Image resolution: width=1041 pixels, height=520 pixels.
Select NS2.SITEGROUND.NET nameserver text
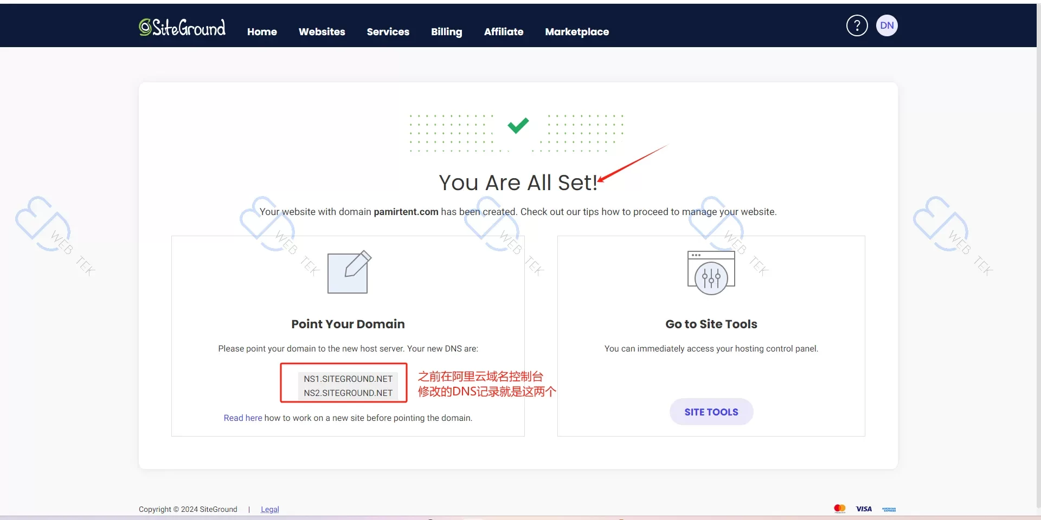[x=348, y=393]
